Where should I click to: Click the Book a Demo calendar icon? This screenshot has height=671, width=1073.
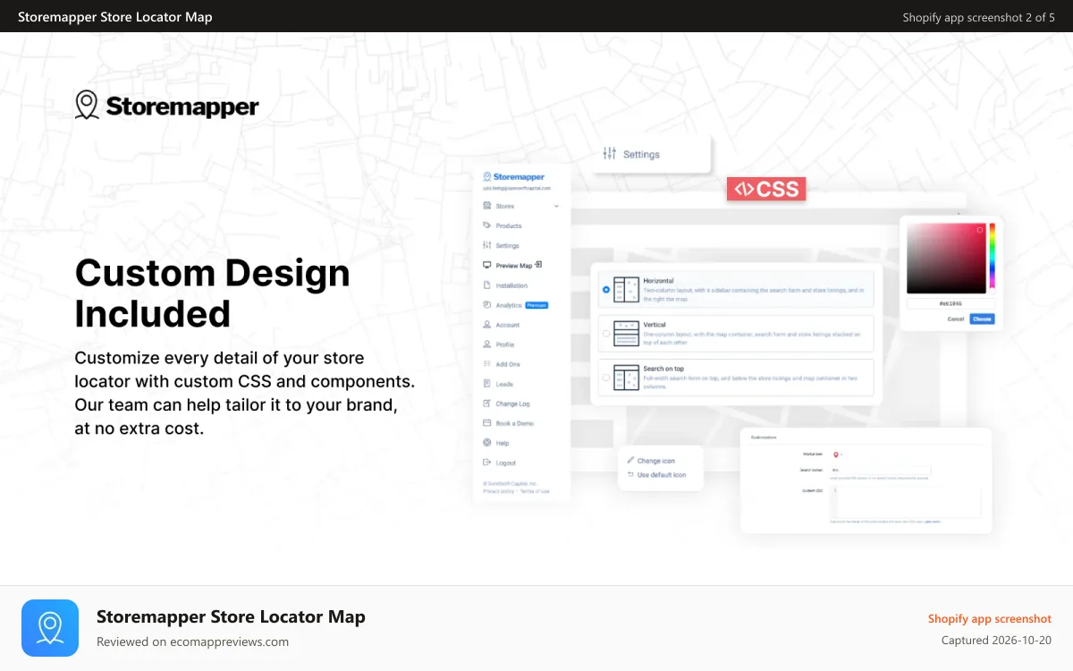(x=486, y=423)
